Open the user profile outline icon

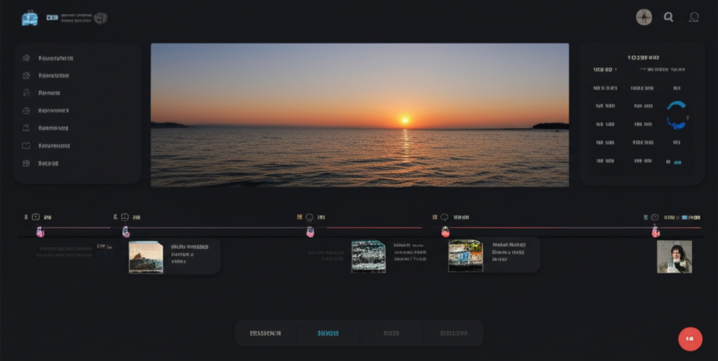[x=694, y=17]
